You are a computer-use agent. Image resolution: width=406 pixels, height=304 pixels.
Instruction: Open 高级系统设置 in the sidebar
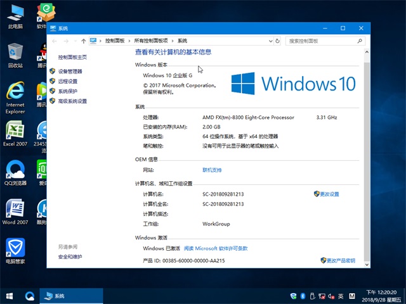(72, 101)
